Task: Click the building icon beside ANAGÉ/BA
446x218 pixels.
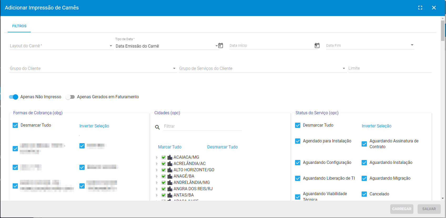Action: pyautogui.click(x=170, y=176)
